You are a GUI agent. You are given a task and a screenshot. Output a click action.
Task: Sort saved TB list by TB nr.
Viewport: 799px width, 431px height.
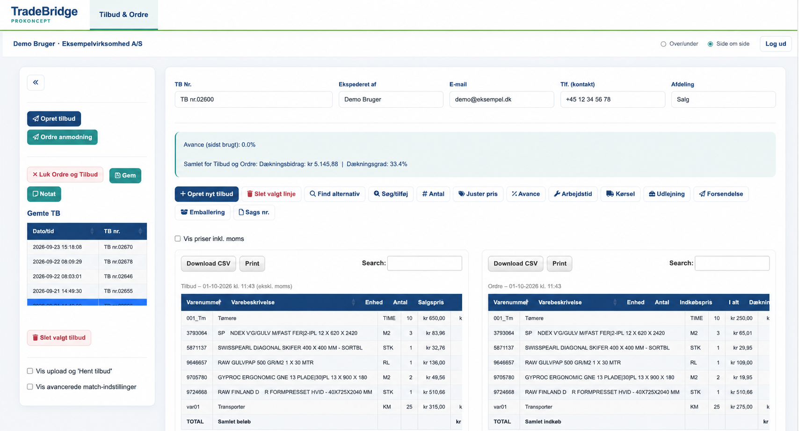click(123, 231)
